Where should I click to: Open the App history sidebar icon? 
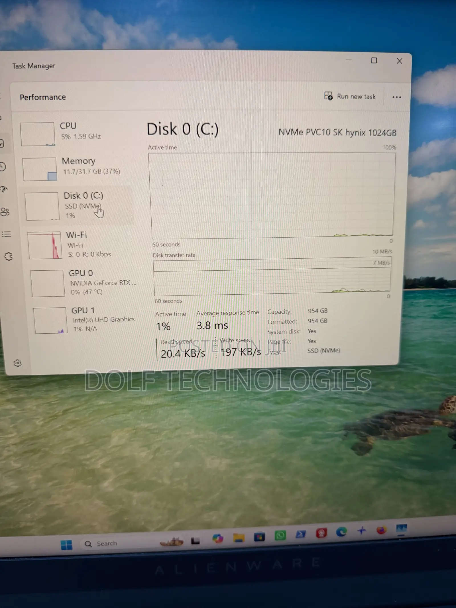pyautogui.click(x=3, y=166)
